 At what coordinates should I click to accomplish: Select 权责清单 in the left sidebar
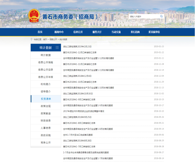point(46,99)
